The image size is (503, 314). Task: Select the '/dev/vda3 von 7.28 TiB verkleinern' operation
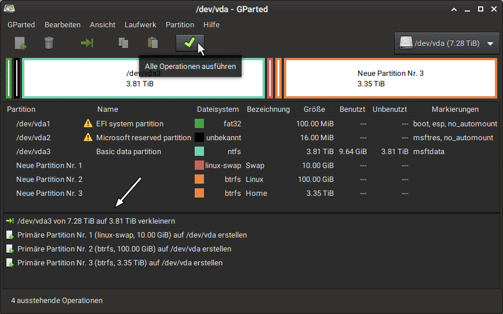coord(96,221)
